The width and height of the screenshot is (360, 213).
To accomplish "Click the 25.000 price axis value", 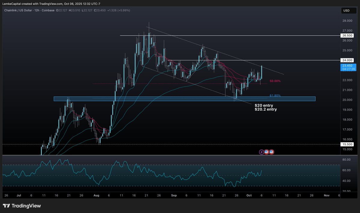I will click(x=347, y=50).
